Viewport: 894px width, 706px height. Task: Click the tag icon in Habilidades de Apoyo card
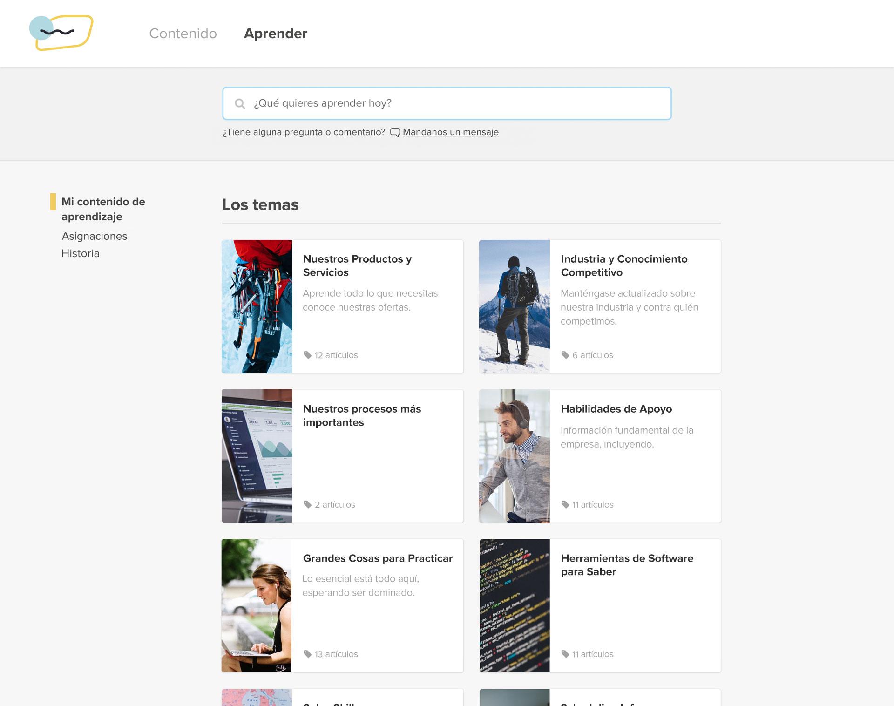(565, 504)
